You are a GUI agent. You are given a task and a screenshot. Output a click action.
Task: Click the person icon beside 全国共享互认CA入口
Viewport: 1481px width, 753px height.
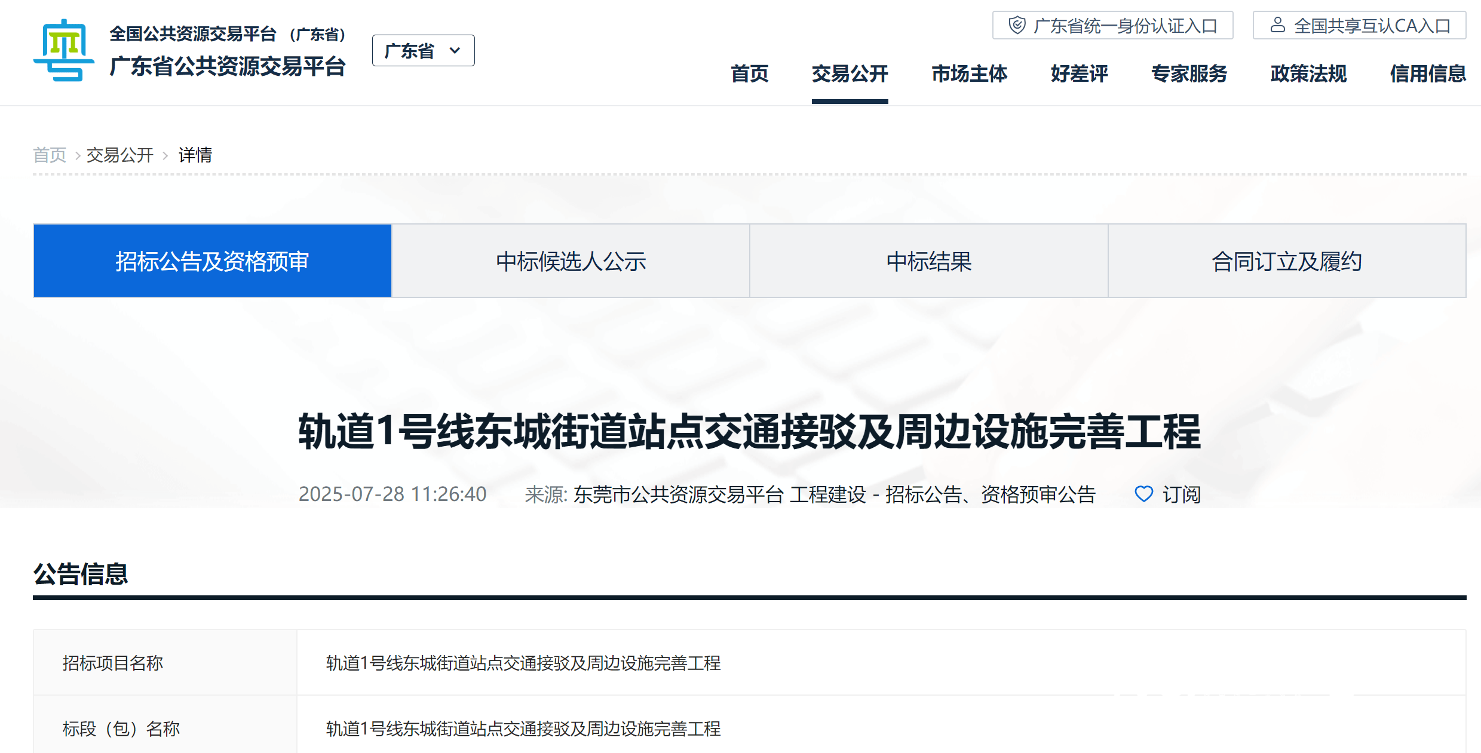coord(1277,25)
